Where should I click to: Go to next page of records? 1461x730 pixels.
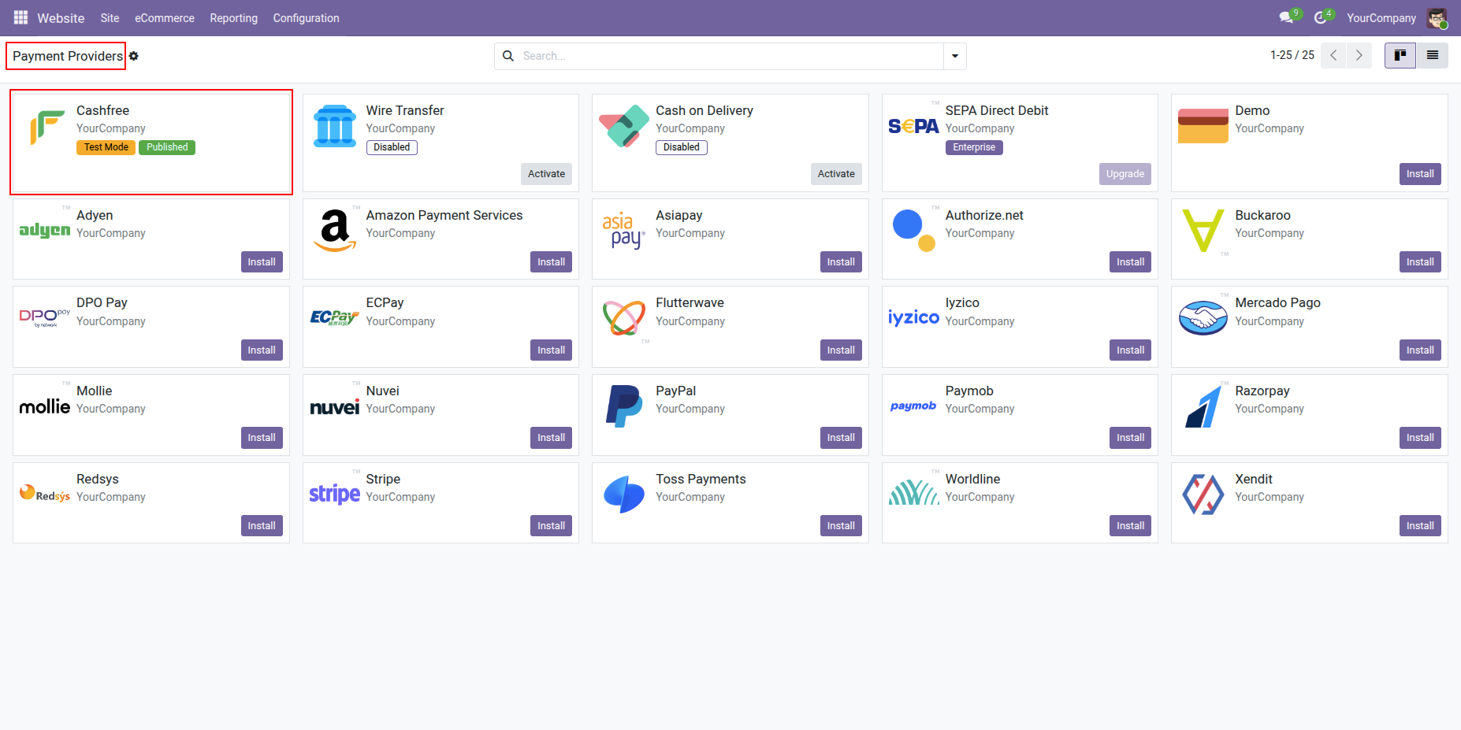coord(1359,55)
